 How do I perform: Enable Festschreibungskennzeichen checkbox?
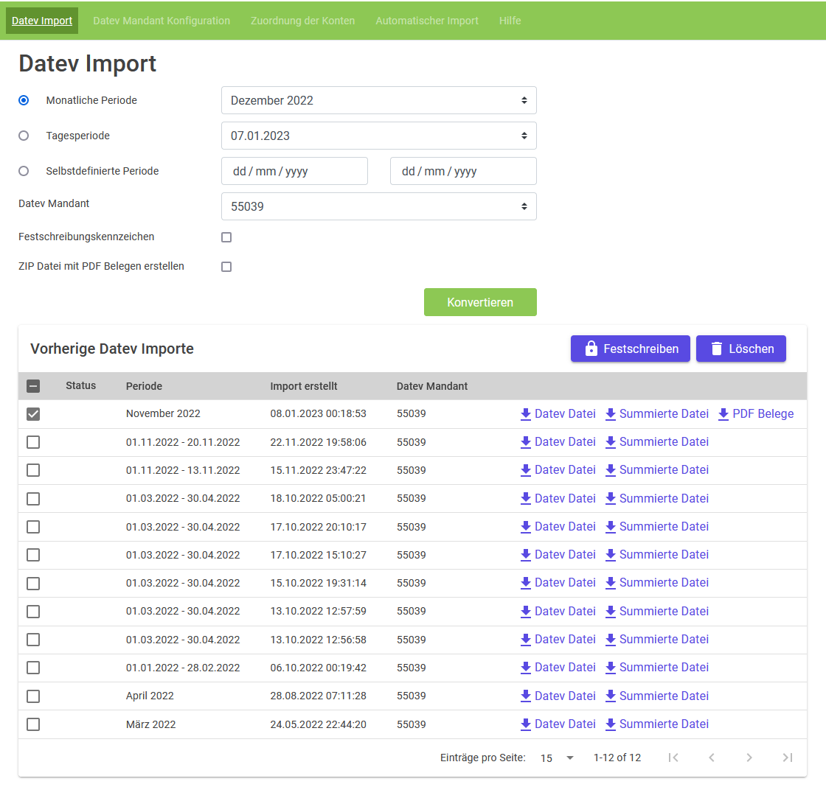tap(226, 237)
